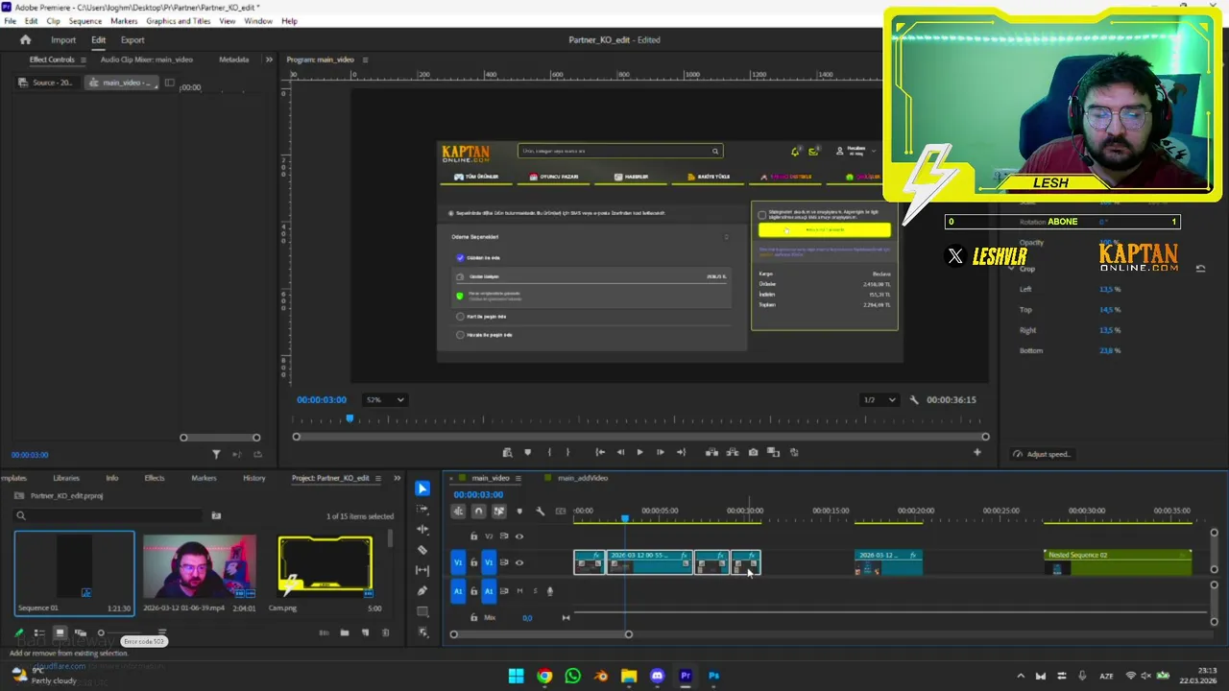Select the Rectangle tool
This screenshot has width=1229, height=691.
click(422, 611)
